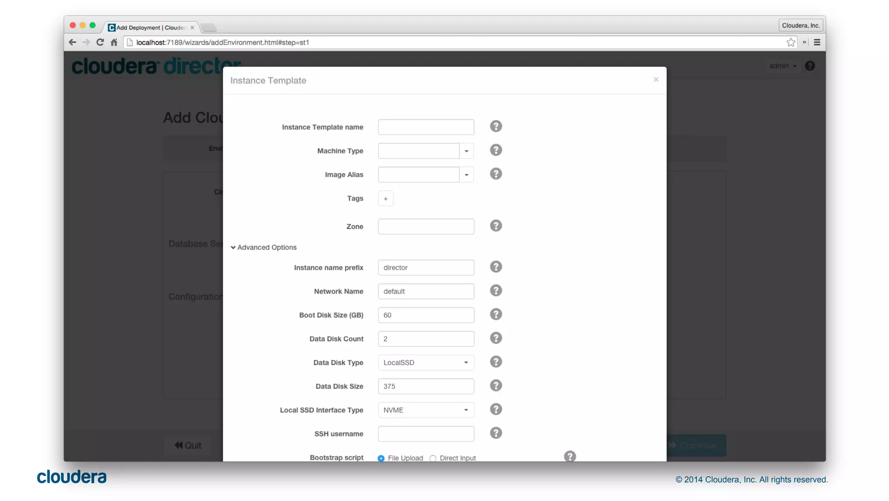
Task: Show help for Local SSD Interface Type
Action: click(x=496, y=409)
